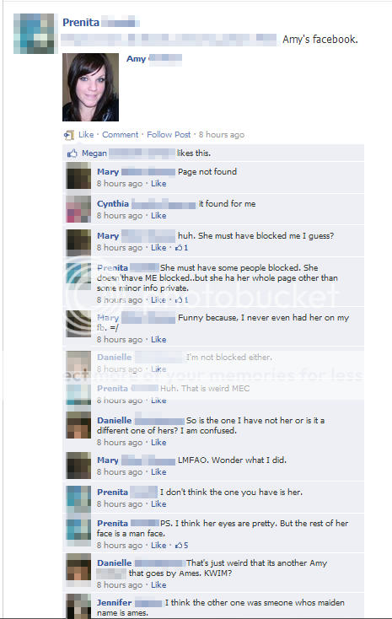Open Amy's profile name link
Viewport: 392px width, 619px height.
coord(137,59)
